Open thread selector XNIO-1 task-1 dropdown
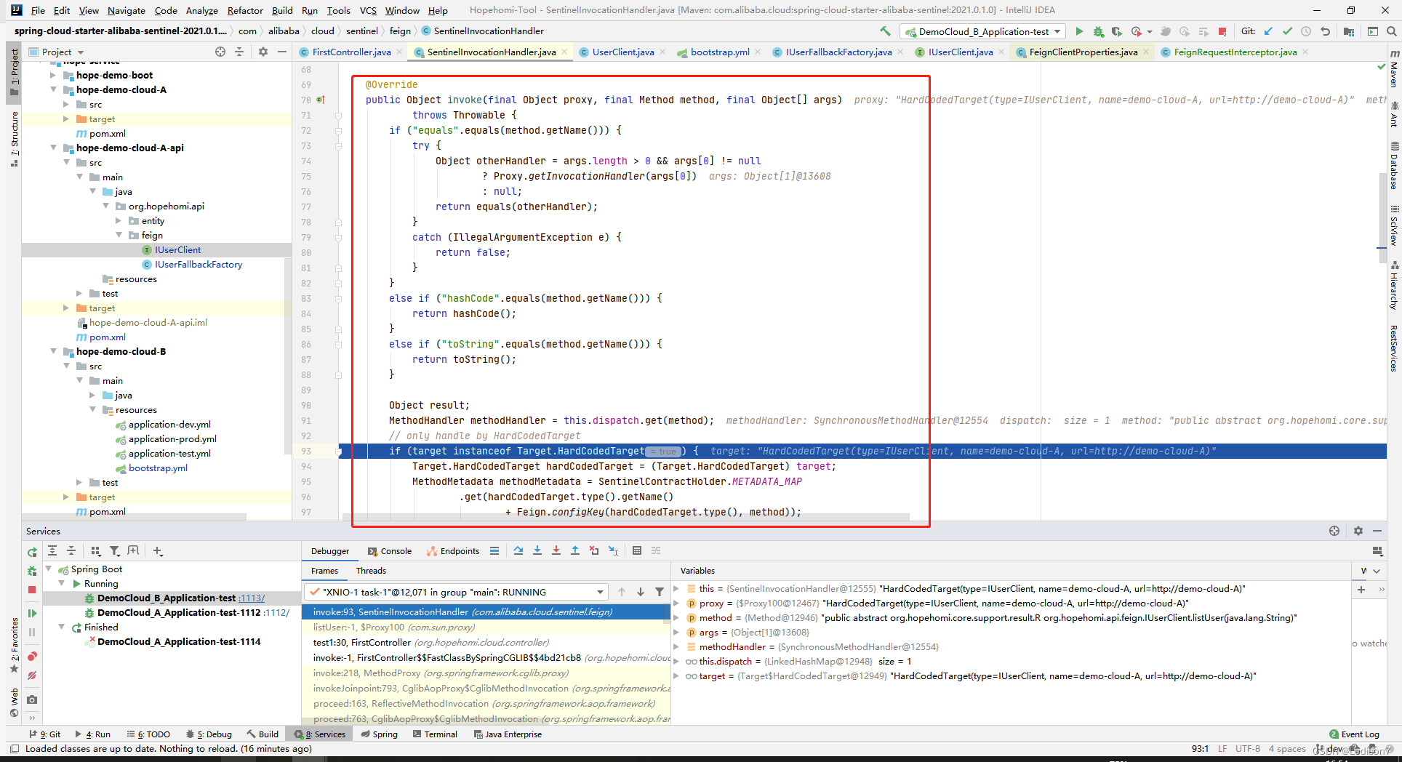The width and height of the screenshot is (1402, 762). point(456,592)
